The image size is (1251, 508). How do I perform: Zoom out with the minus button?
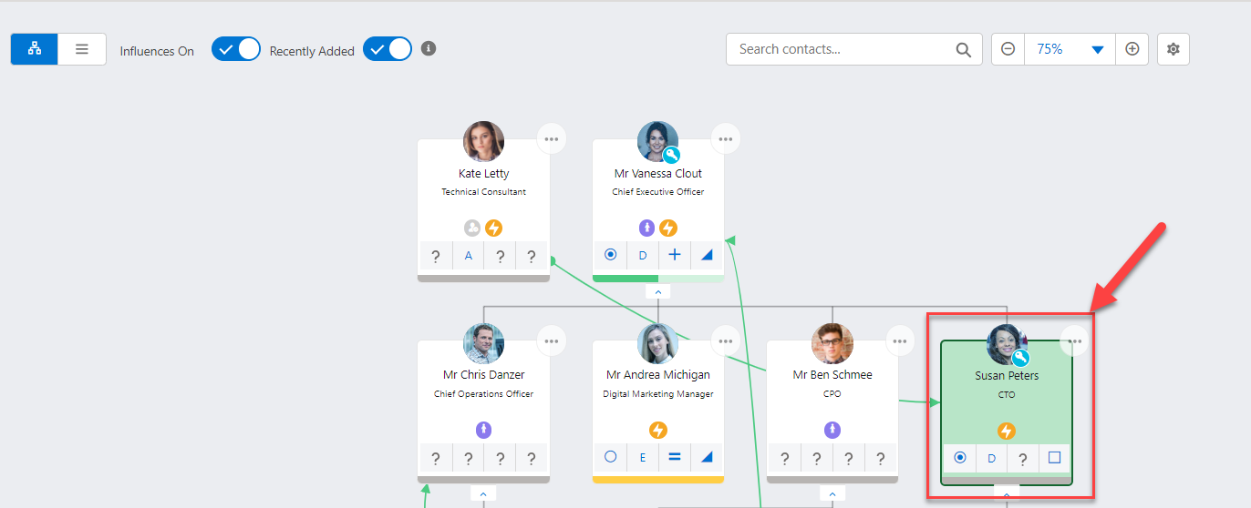click(1008, 49)
